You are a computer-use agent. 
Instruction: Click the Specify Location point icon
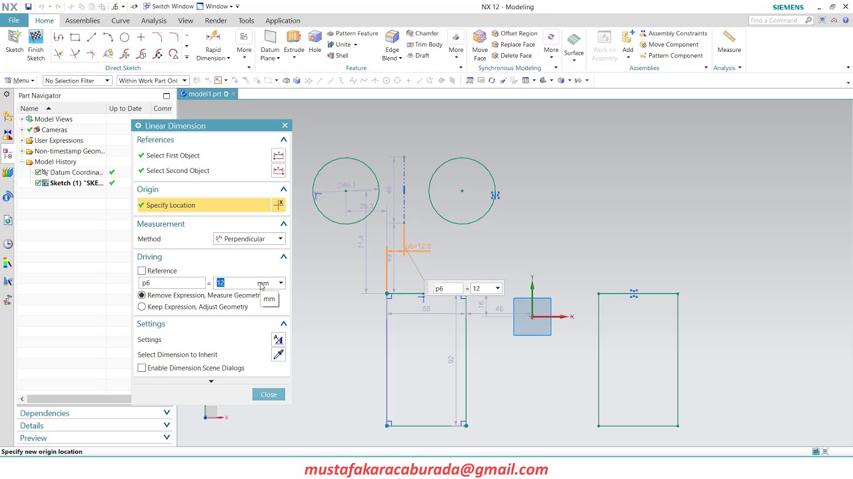click(279, 205)
